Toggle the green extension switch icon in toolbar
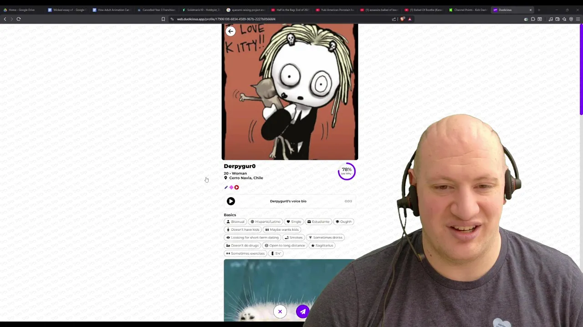This screenshot has height=327, width=583. coord(526,19)
